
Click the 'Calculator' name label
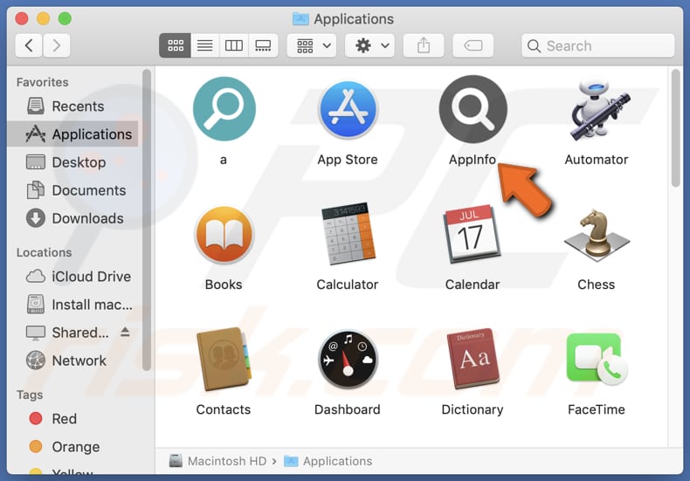pos(348,285)
